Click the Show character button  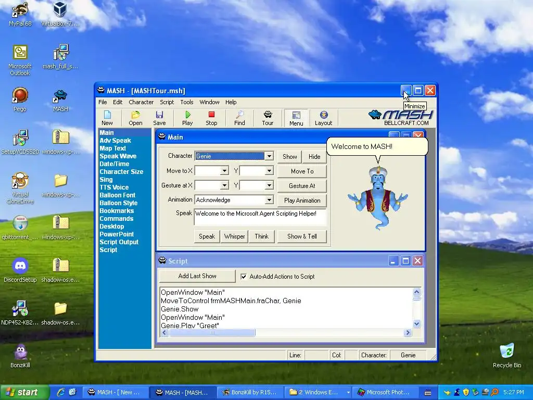coord(289,156)
